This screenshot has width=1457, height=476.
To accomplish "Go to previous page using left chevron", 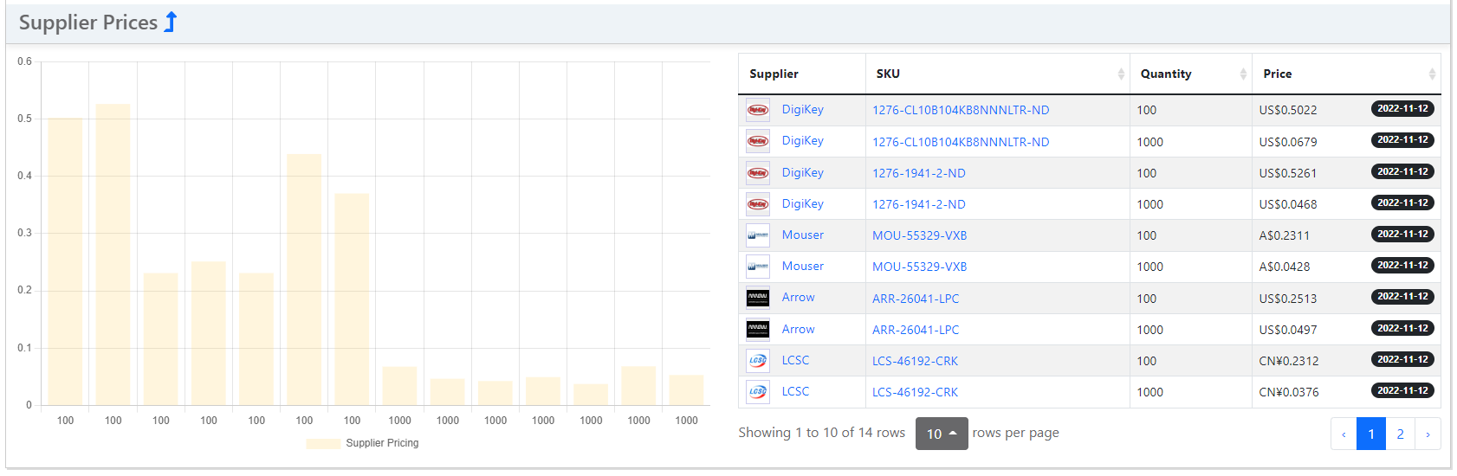I will 1344,434.
